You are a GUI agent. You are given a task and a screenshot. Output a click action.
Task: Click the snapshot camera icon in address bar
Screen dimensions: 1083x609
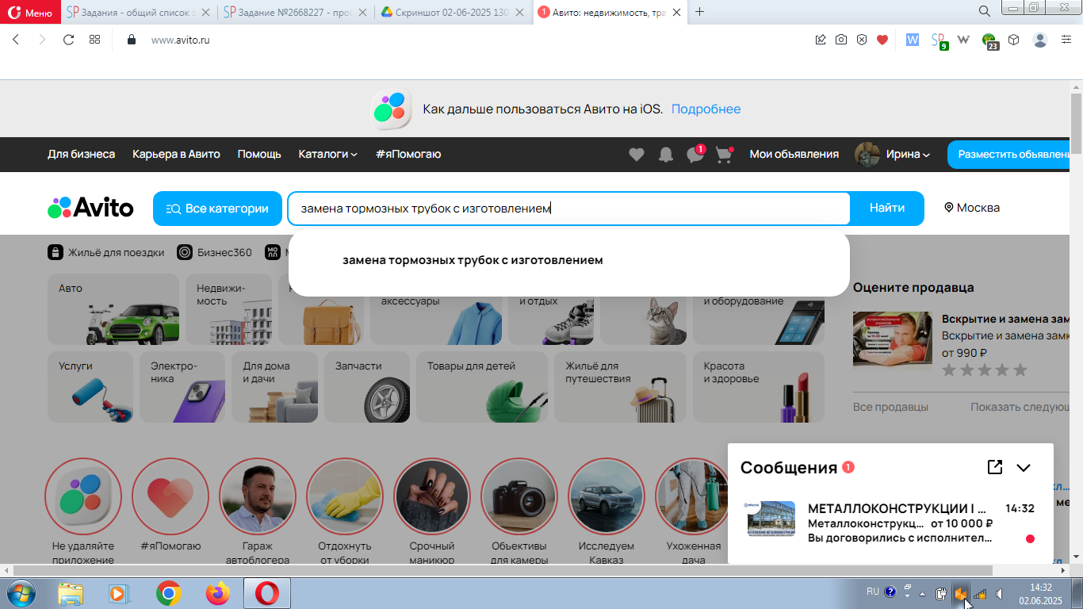841,40
